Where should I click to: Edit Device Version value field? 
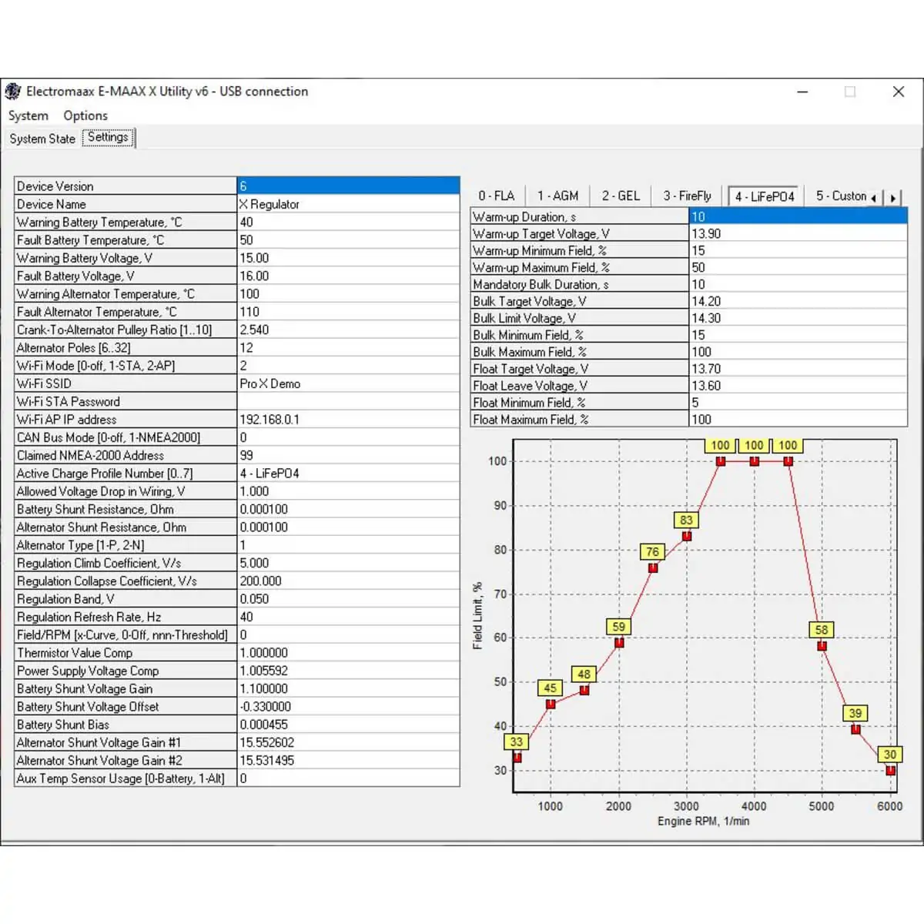coord(348,186)
